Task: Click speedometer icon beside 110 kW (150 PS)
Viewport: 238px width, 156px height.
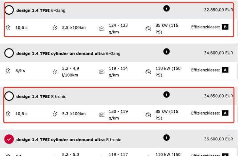Action: pyautogui.click(x=148, y=72)
